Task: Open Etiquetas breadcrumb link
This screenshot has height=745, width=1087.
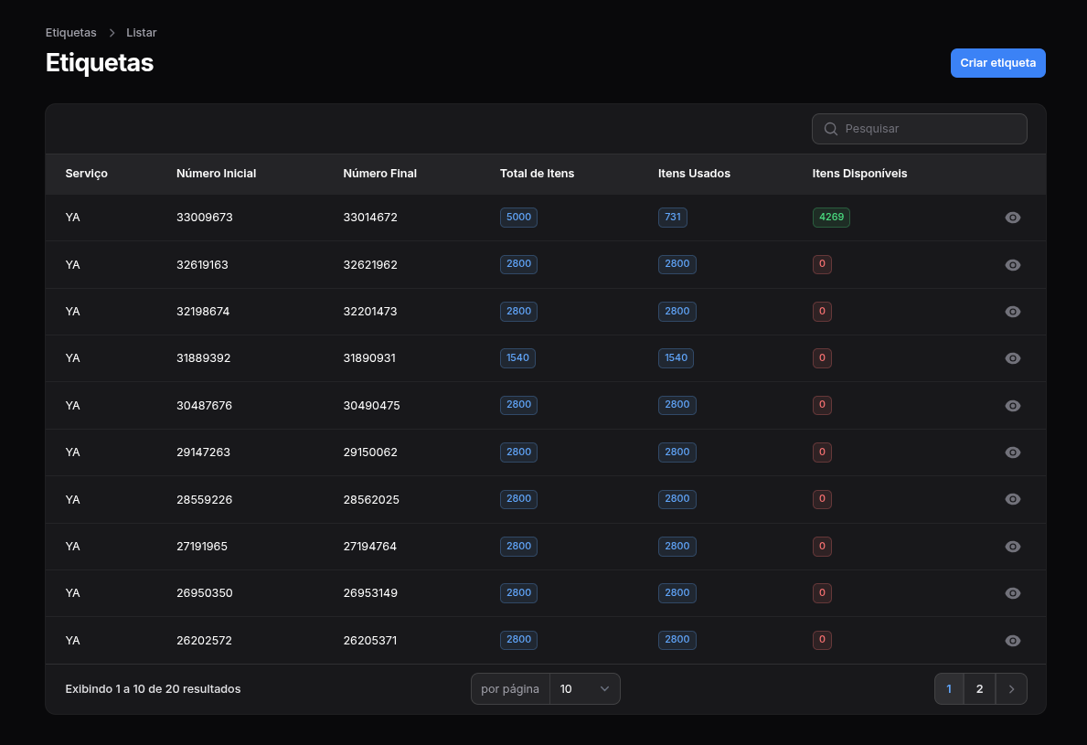Action: (70, 33)
